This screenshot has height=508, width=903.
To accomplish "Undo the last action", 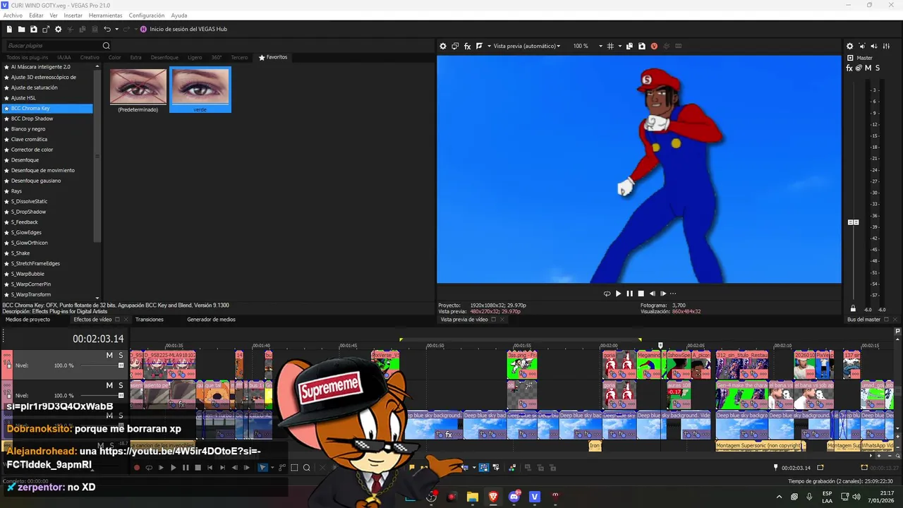I will pyautogui.click(x=107, y=29).
